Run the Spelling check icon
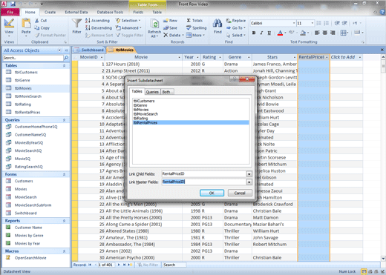This screenshot has width=386, height=275. [x=189, y=27]
